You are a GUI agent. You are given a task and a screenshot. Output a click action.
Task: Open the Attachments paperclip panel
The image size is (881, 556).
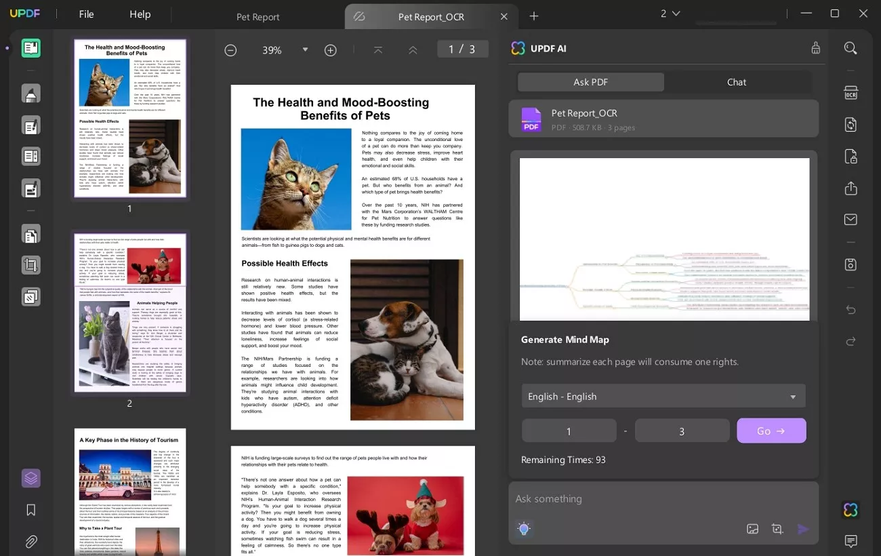(x=30, y=542)
